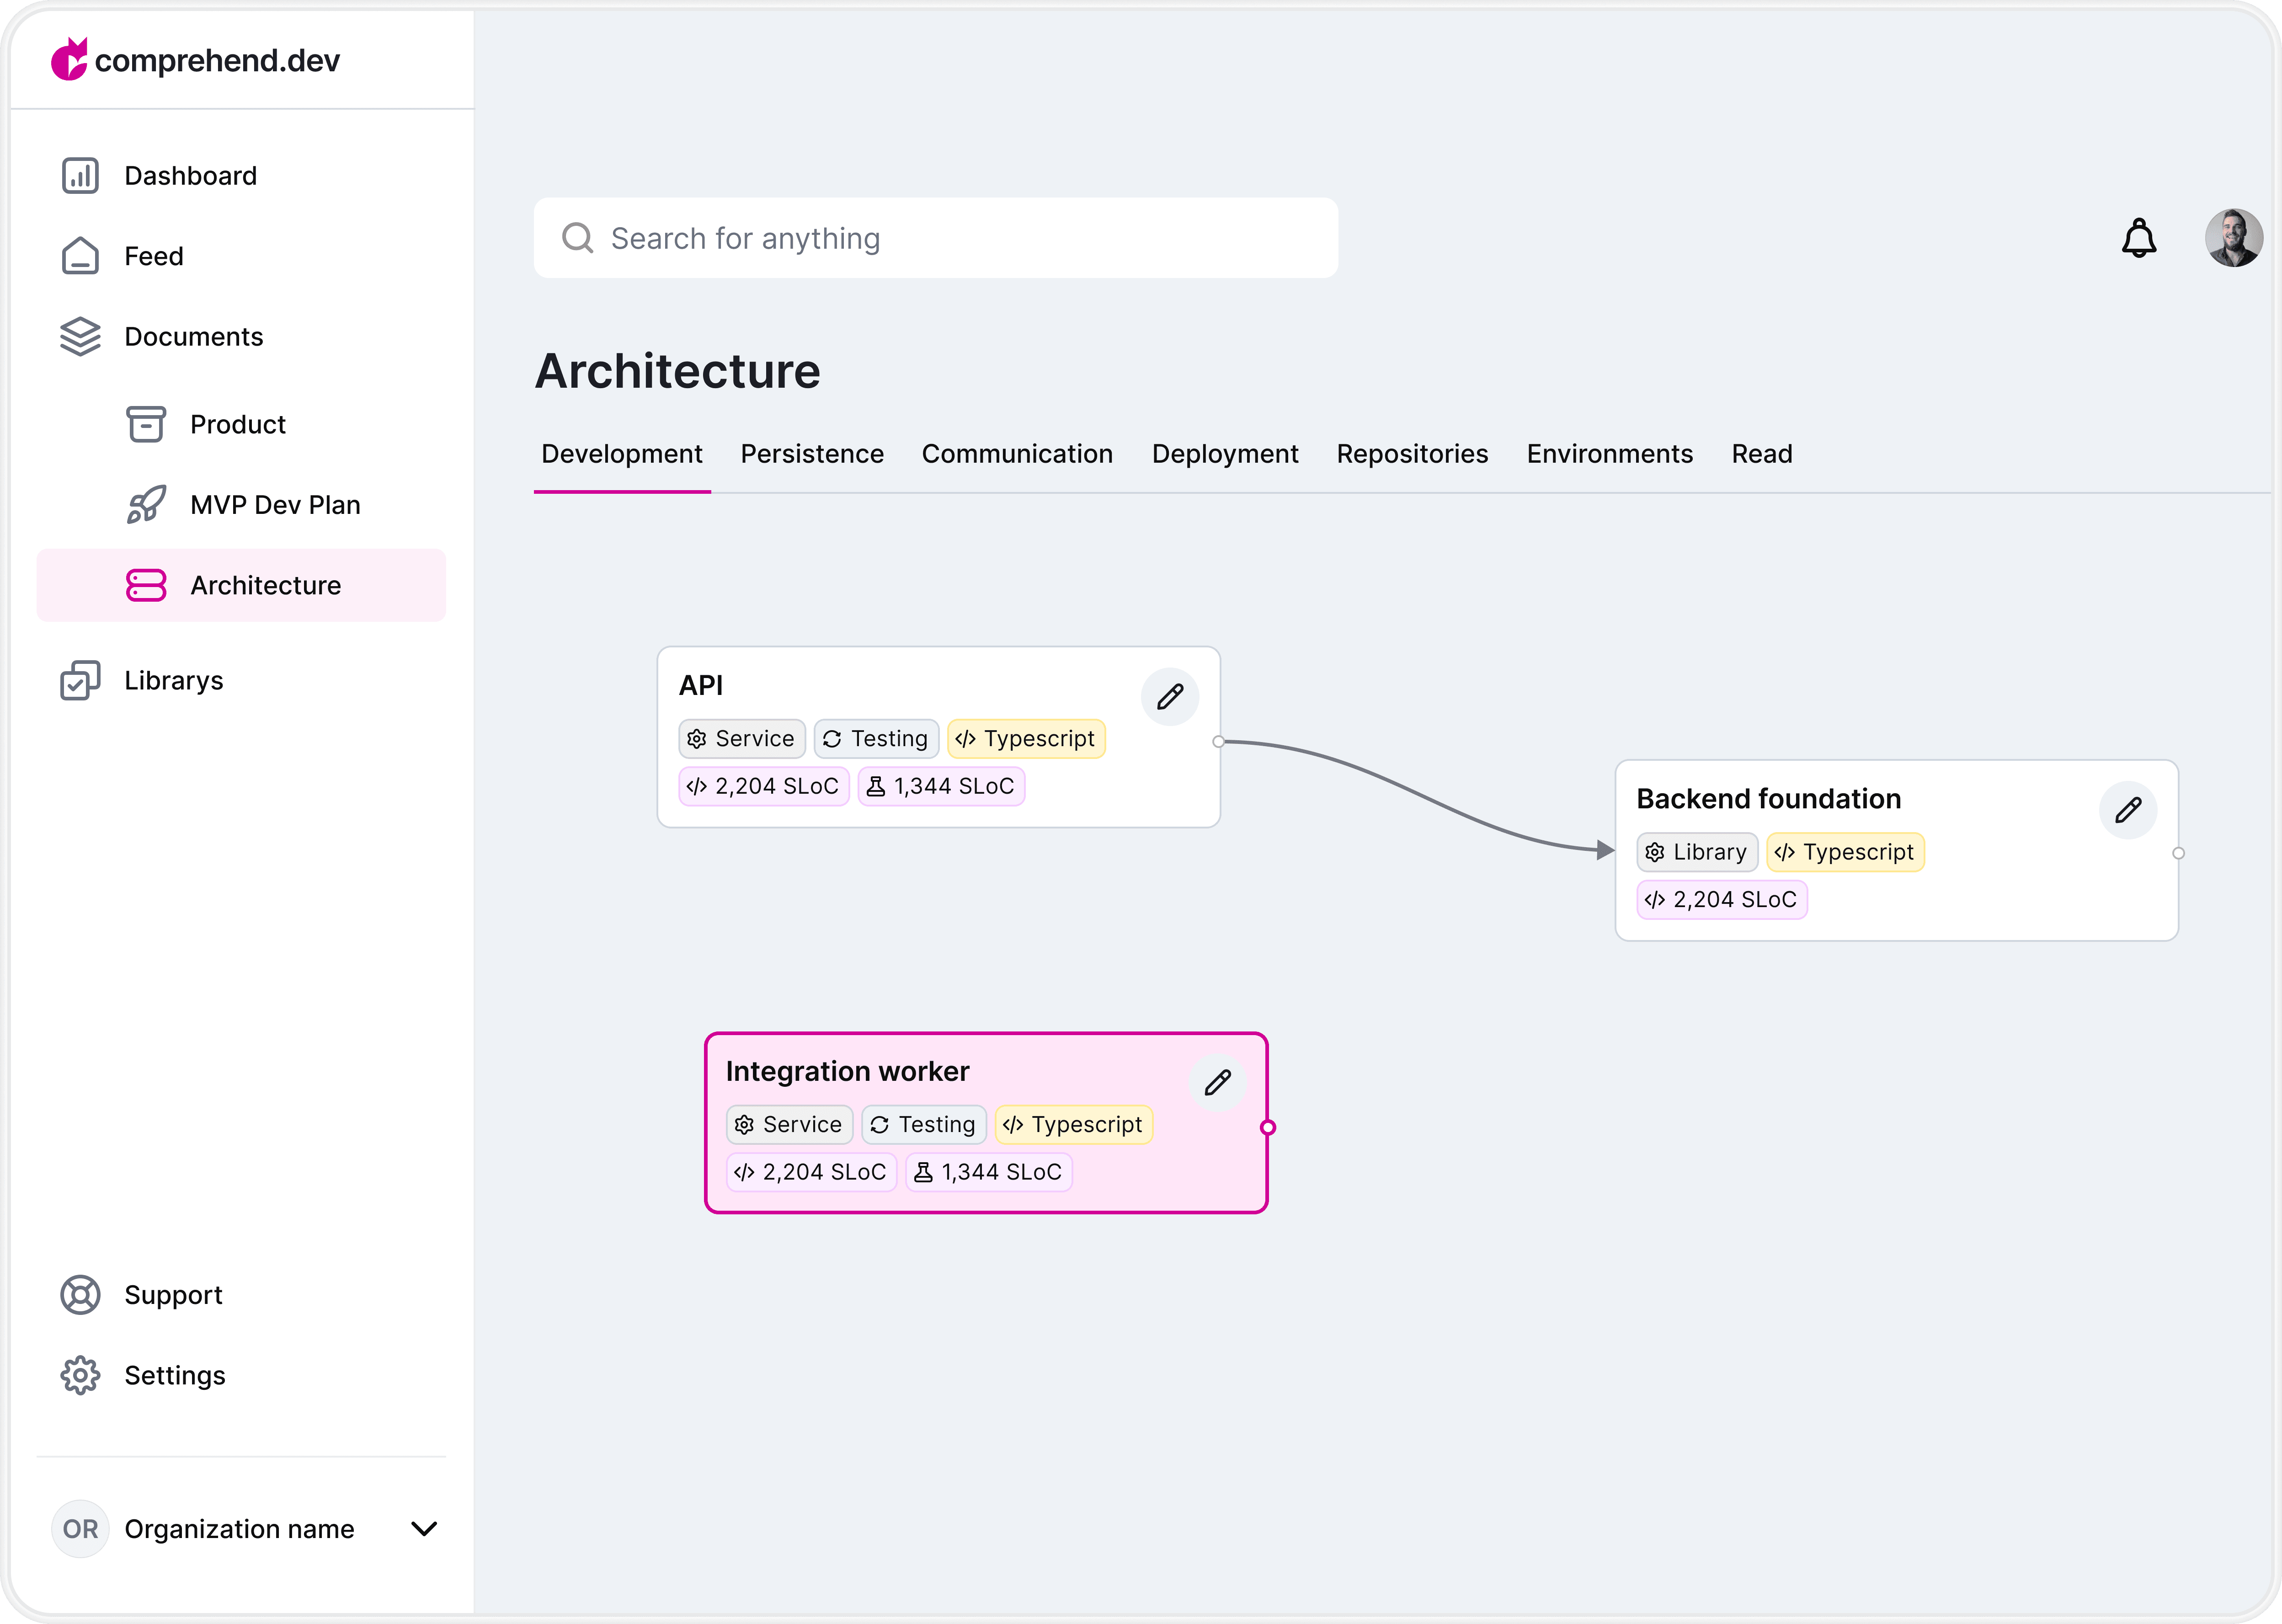The height and width of the screenshot is (1624, 2282).
Task: Click the Search for anything field
Action: (936, 238)
